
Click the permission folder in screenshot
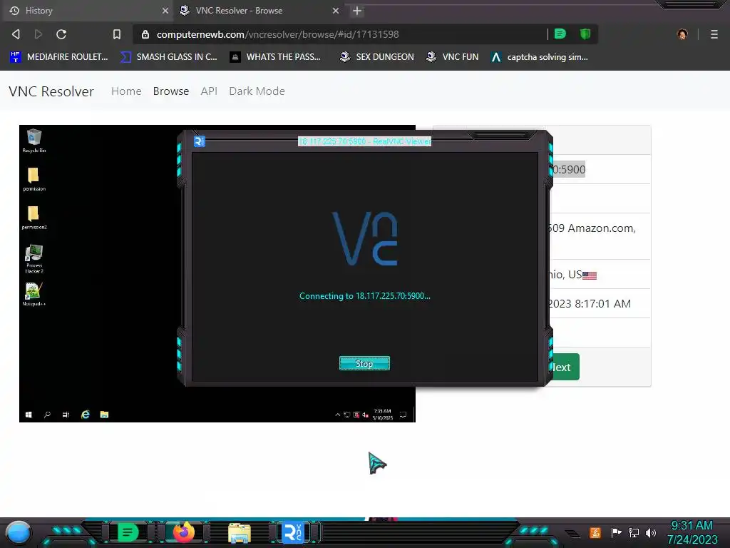click(x=34, y=179)
